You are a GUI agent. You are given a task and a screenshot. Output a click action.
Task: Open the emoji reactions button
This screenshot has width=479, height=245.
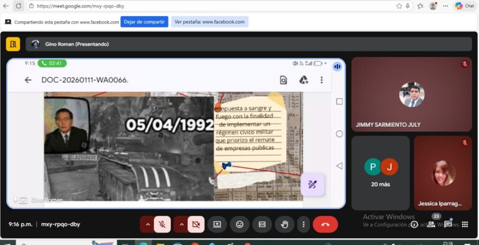coord(239,224)
